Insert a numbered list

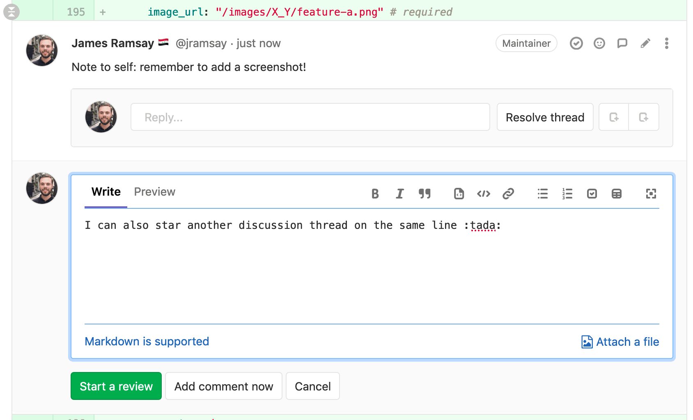coord(567,194)
